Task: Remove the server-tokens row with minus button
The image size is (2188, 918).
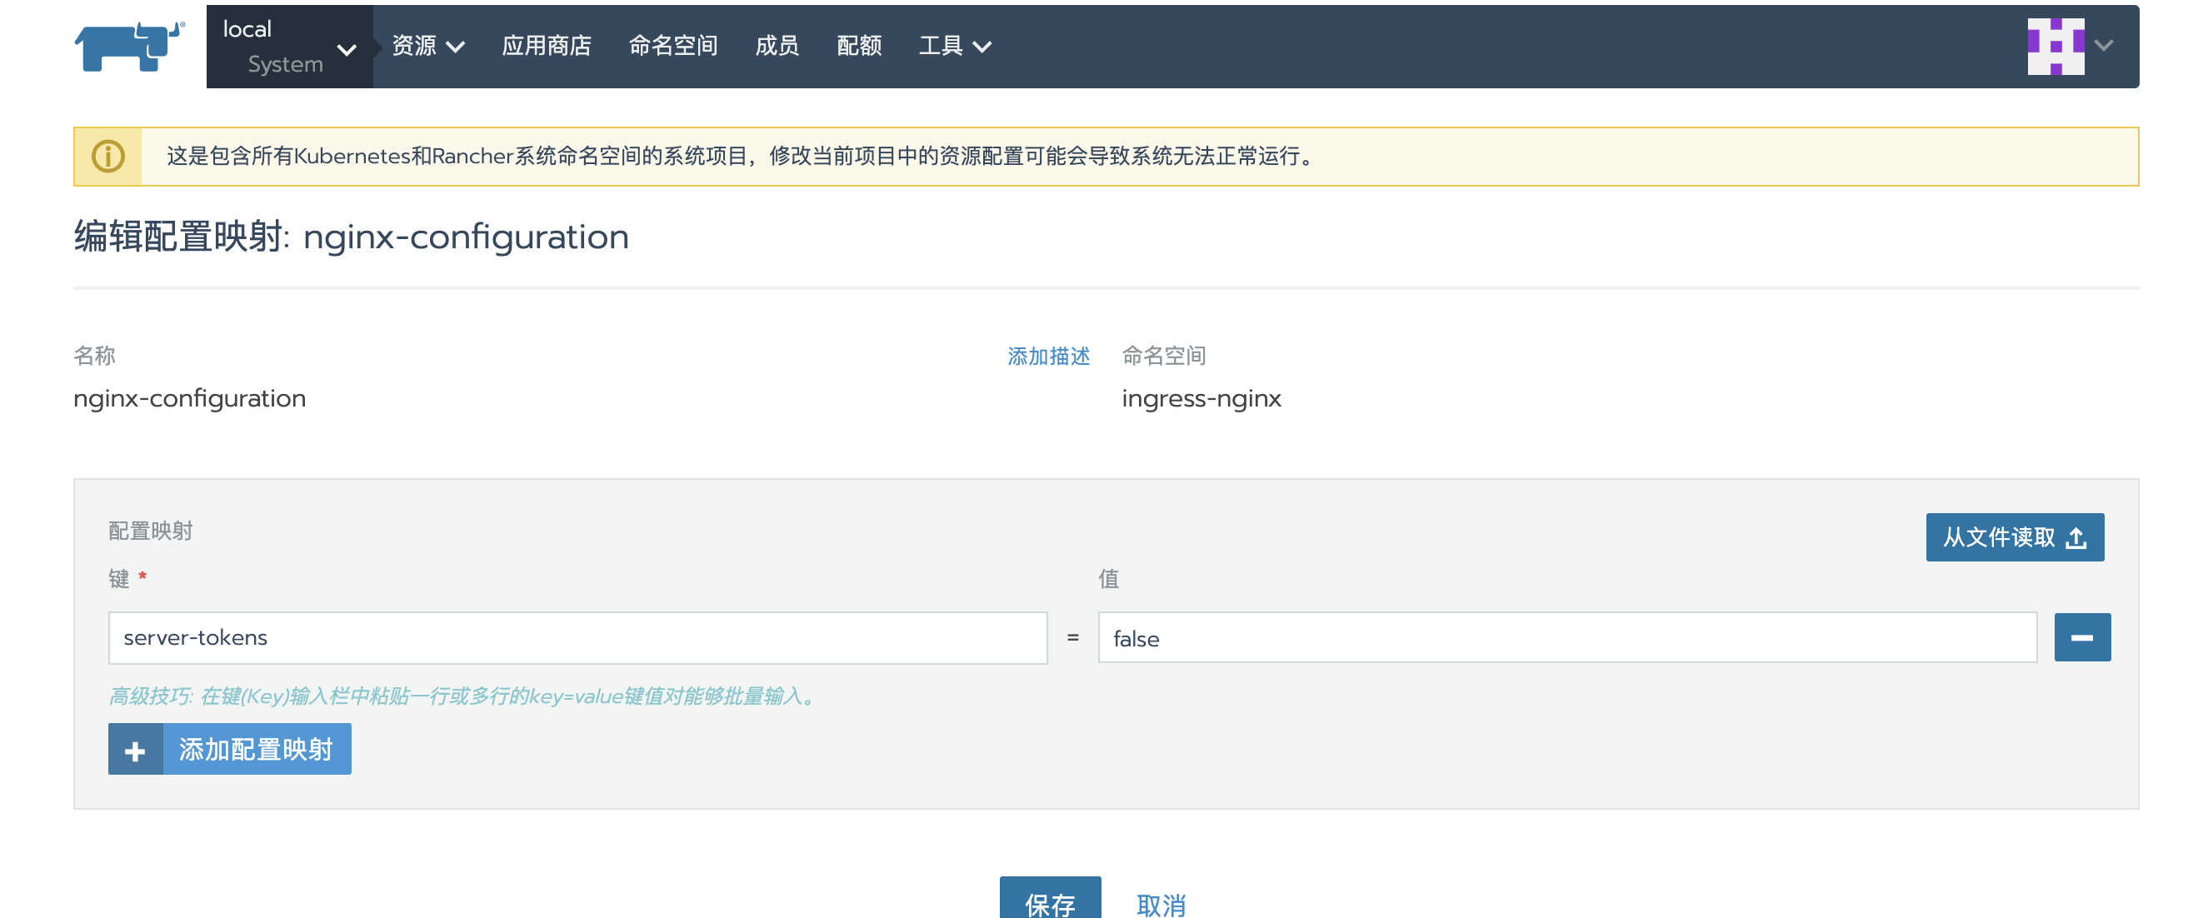Action: 2082,637
